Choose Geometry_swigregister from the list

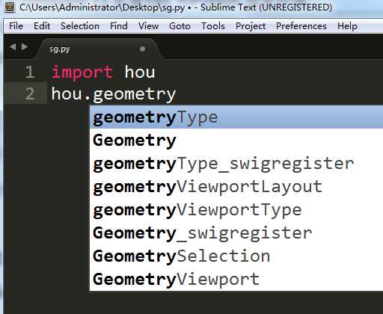236,233
